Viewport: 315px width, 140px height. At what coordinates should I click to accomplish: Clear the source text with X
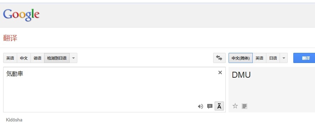[x=220, y=72]
